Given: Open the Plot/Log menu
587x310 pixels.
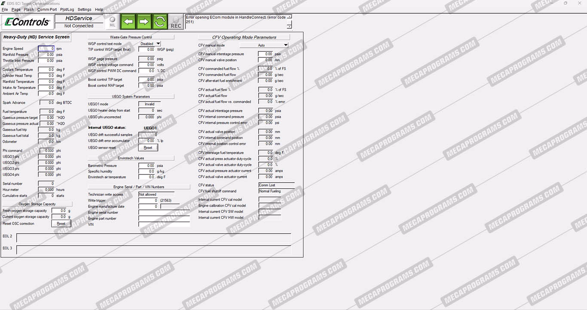Looking at the screenshot, I should [x=67, y=9].
